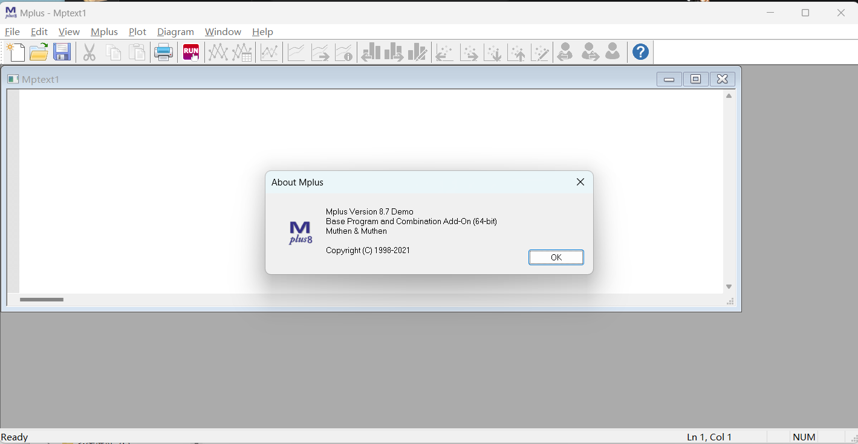The width and height of the screenshot is (858, 444).
Task: Open the Mplus menu in the menu bar
Action: [104, 32]
